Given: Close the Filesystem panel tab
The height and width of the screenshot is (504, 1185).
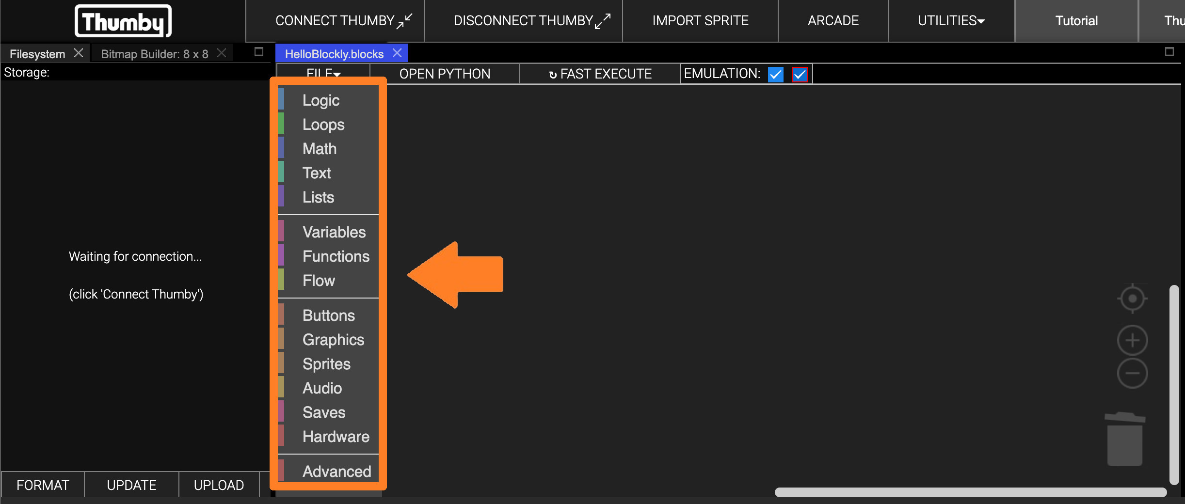Looking at the screenshot, I should tap(79, 53).
